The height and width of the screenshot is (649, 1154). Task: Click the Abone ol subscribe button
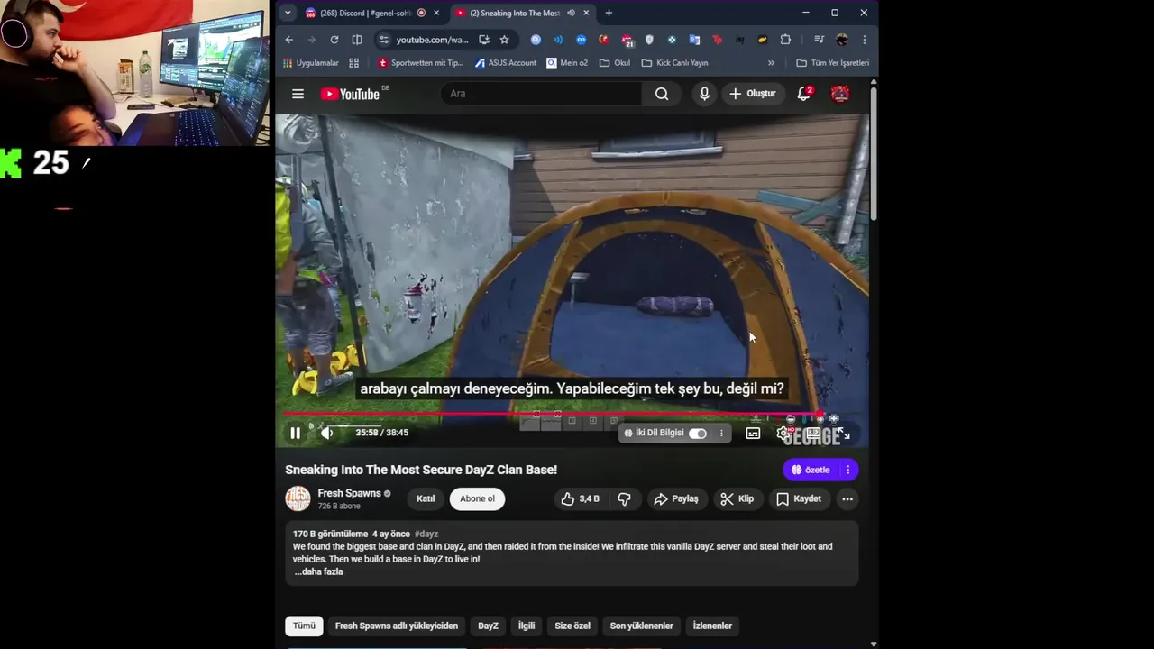pos(477,498)
